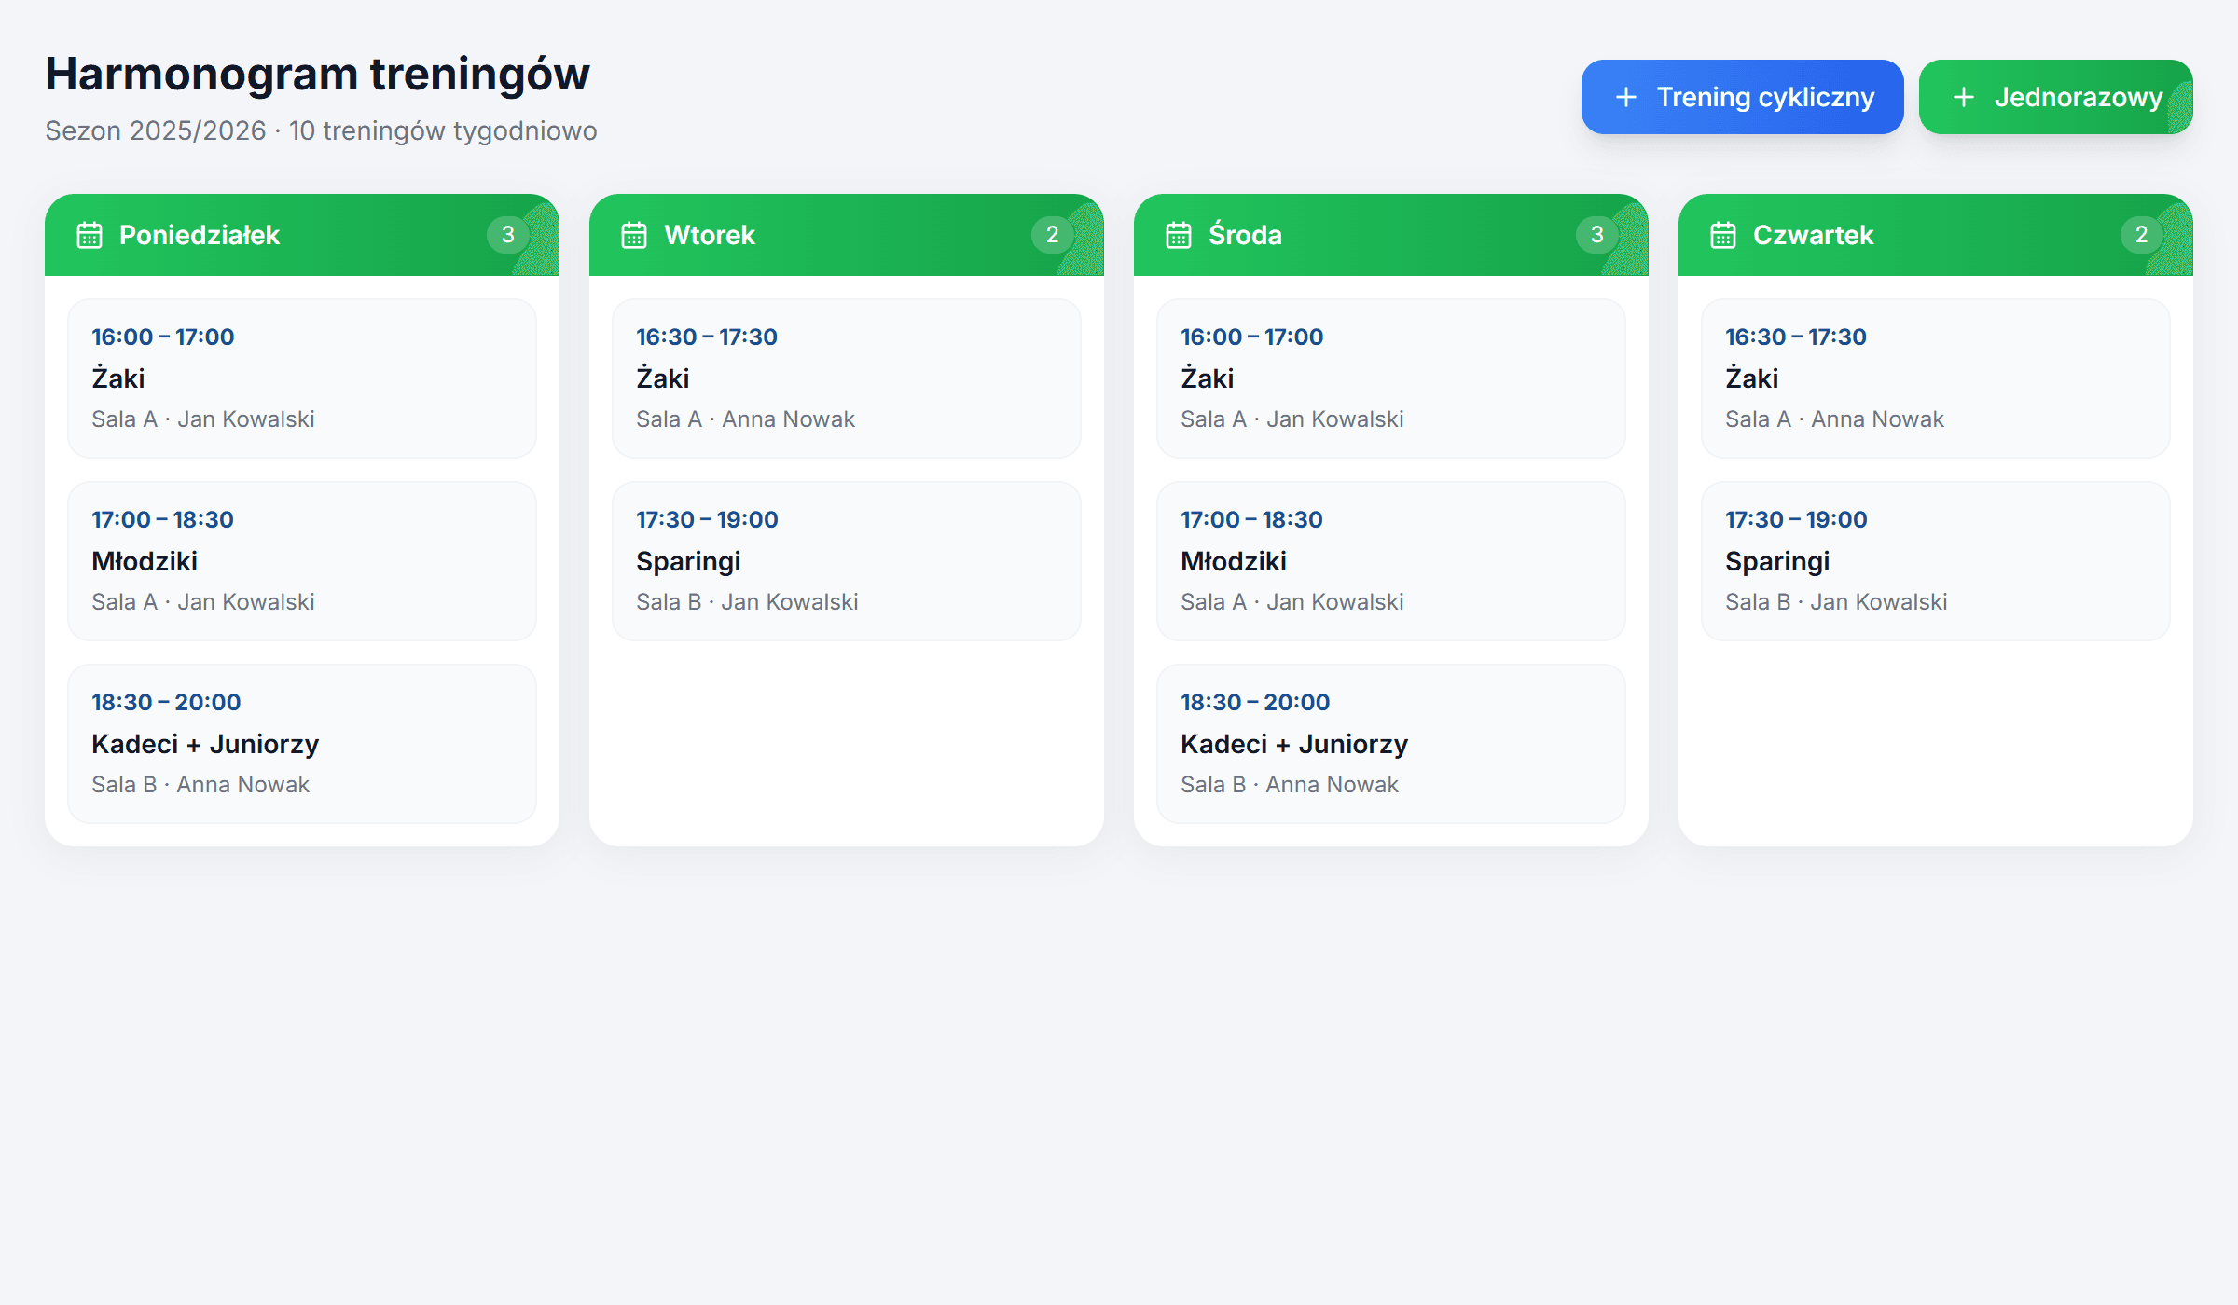
Task: Open Czwartek Żaki 16:30 training card
Action: (1936, 378)
